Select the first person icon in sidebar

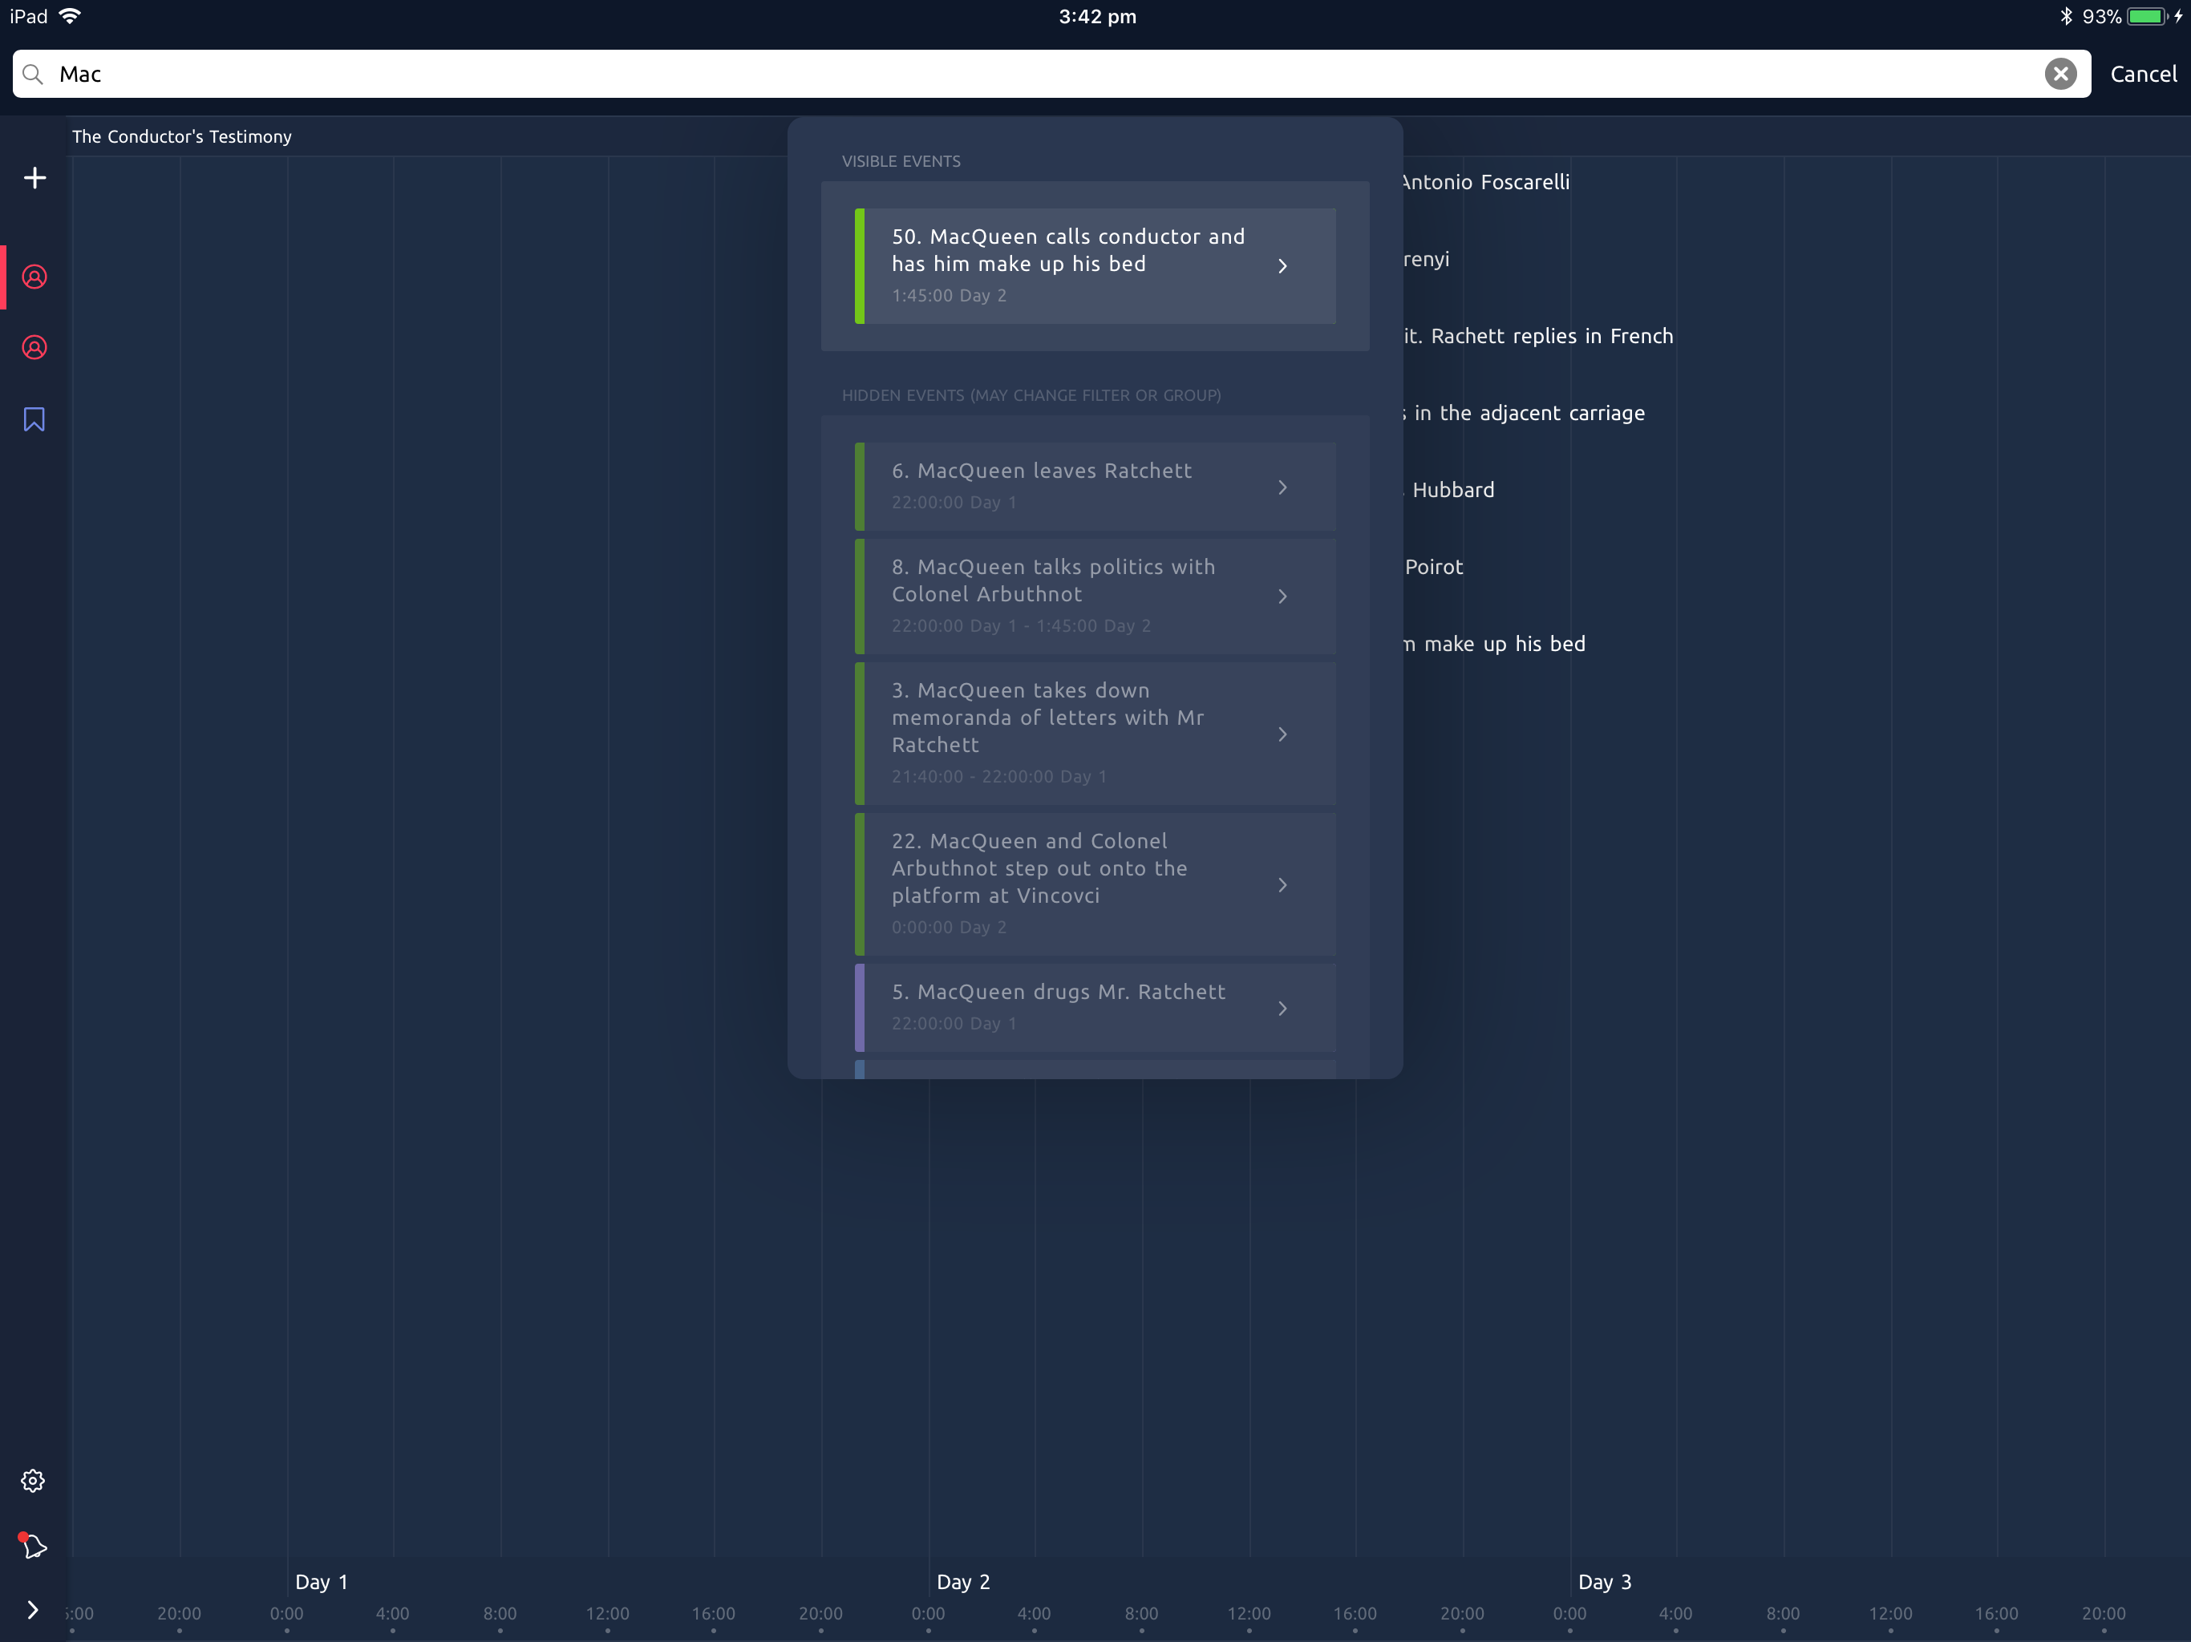pos(34,277)
